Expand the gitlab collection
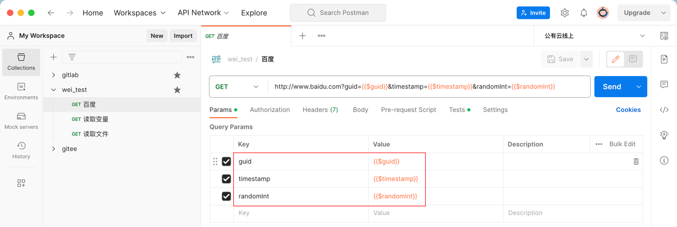The height and width of the screenshot is (227, 677). click(x=53, y=75)
